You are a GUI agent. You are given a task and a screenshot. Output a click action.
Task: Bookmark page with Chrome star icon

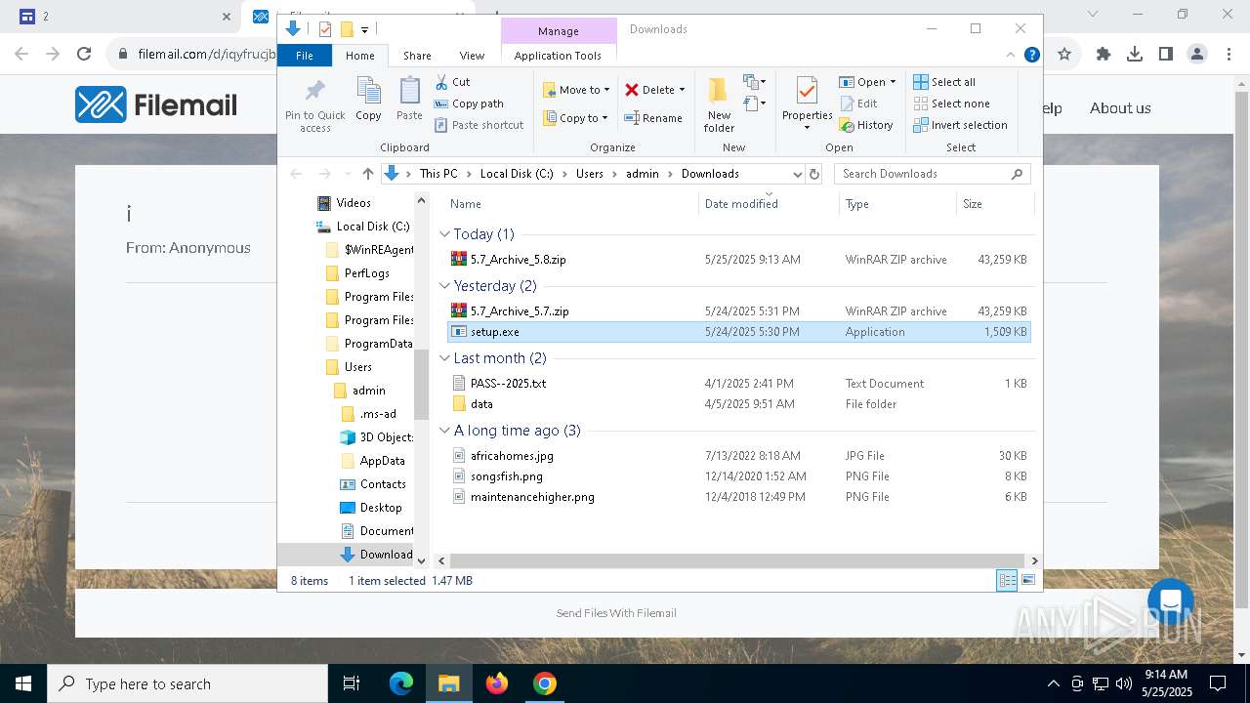tap(1064, 55)
